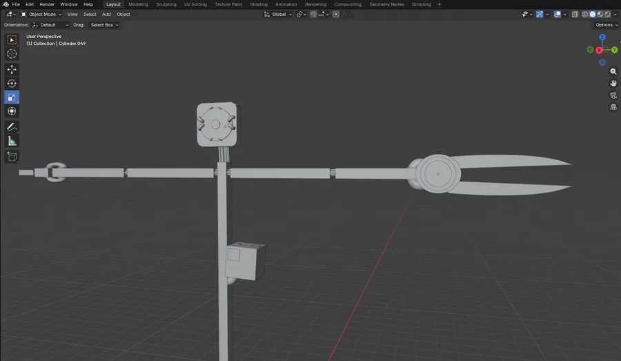Toggle X-Ray mode
The width and height of the screenshot is (621, 361).
[x=575, y=14]
